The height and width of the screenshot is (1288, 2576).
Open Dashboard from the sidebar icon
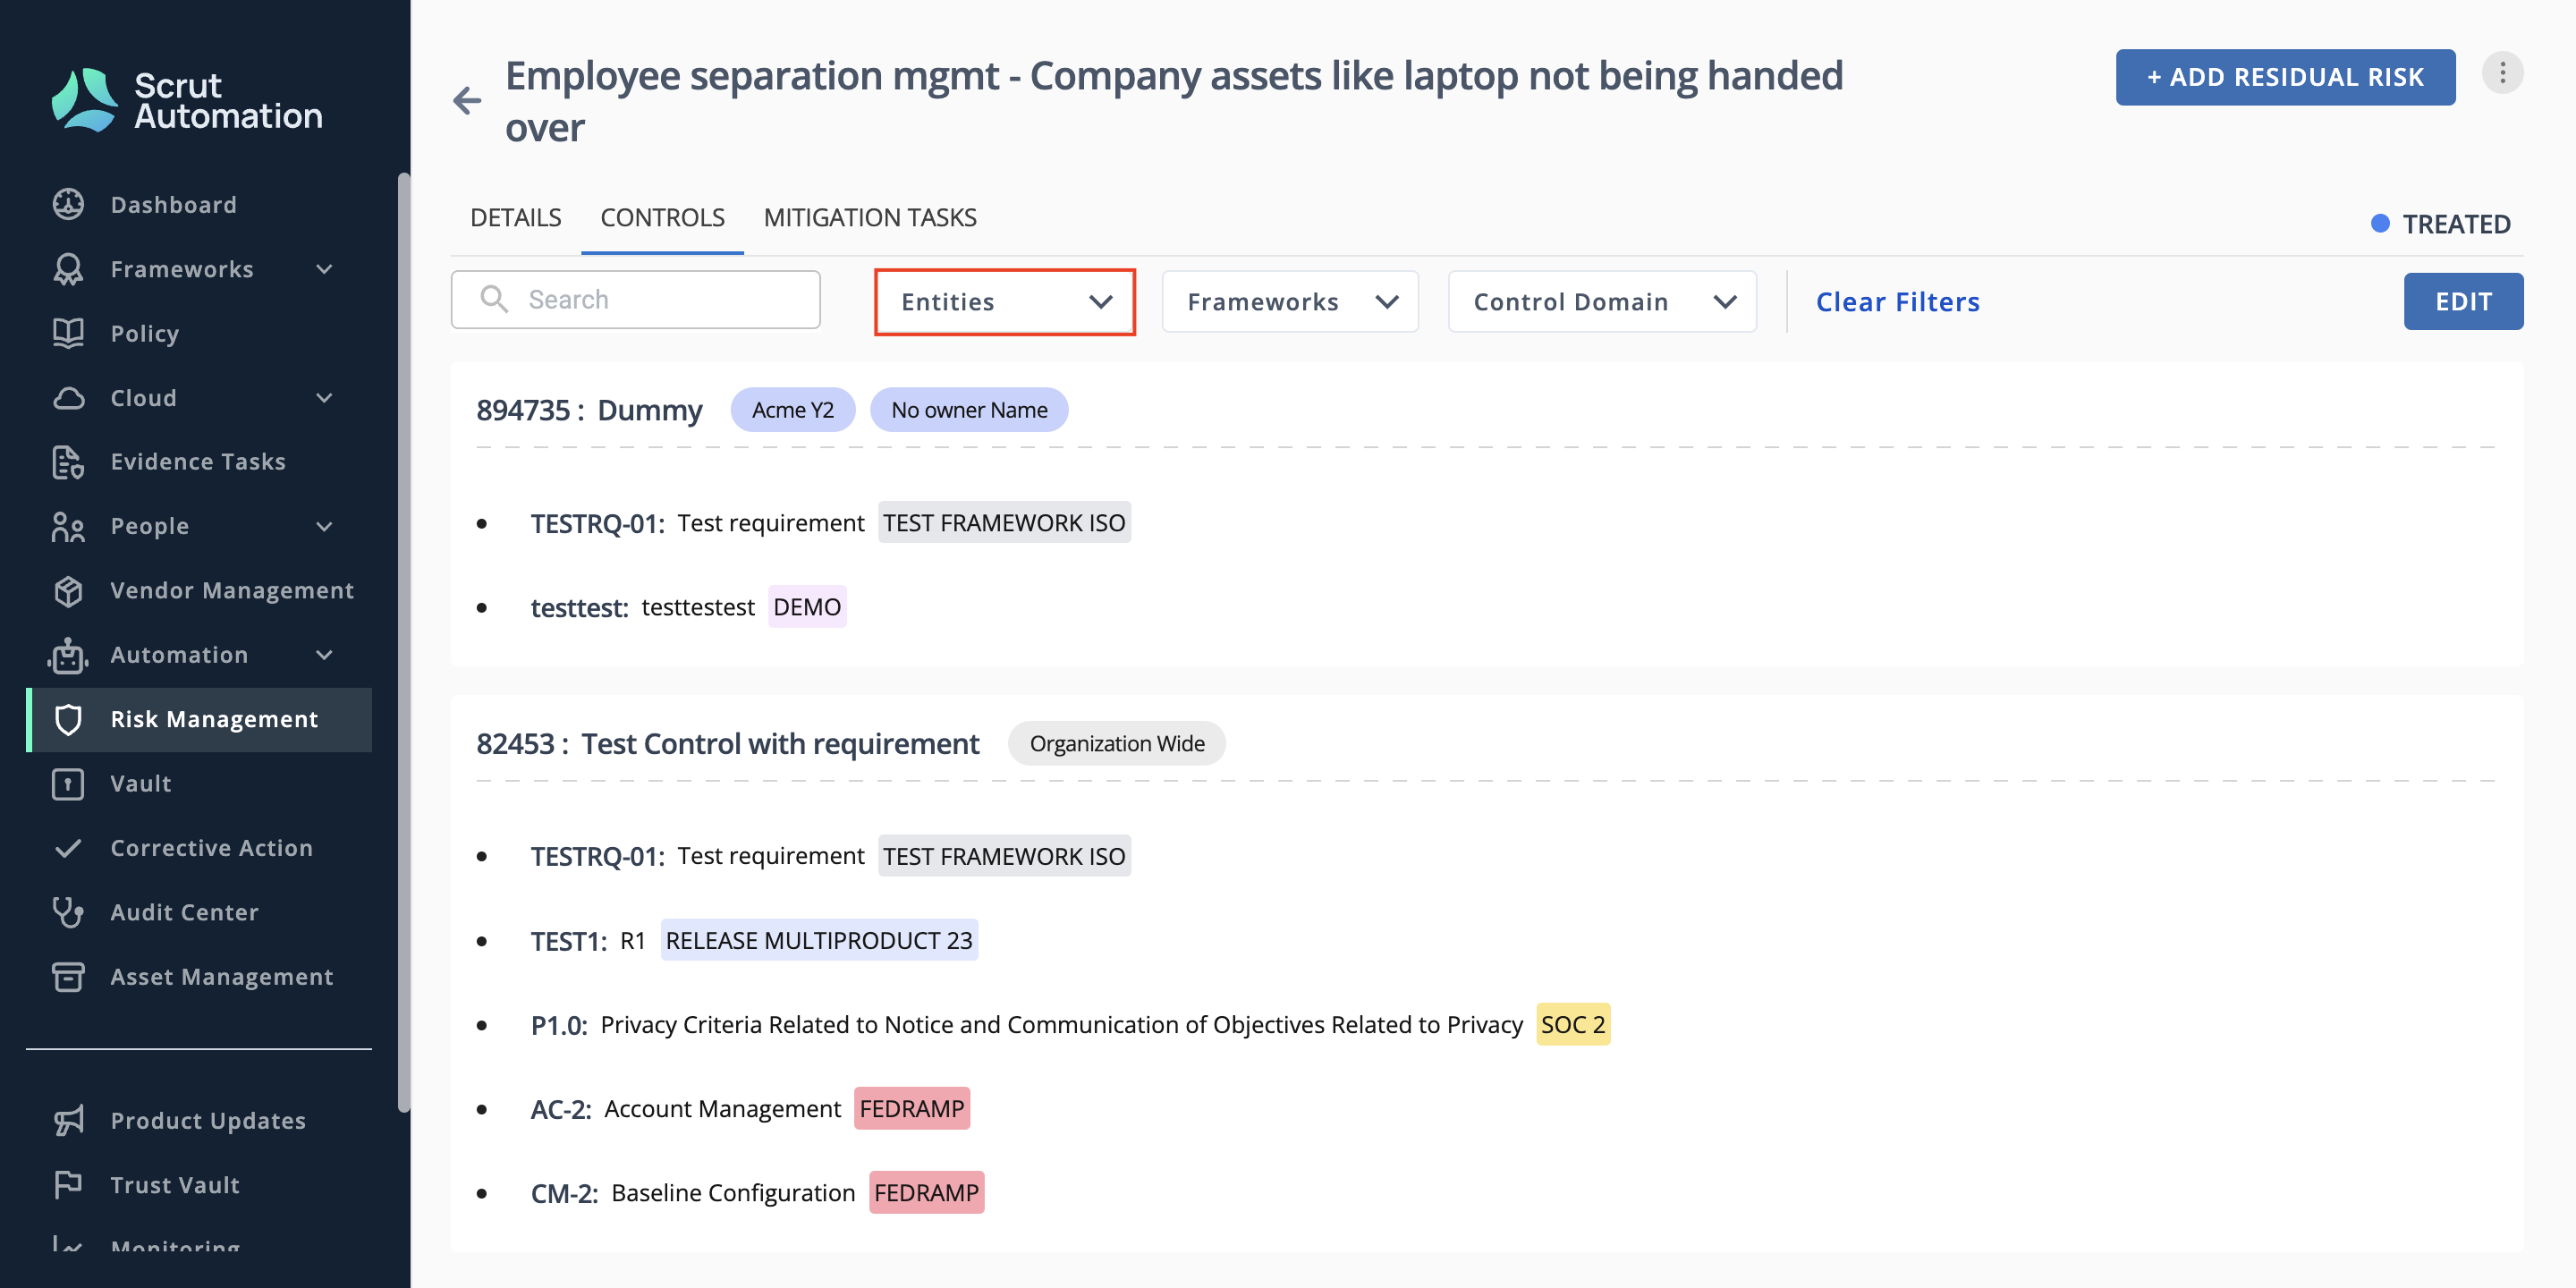click(x=68, y=204)
